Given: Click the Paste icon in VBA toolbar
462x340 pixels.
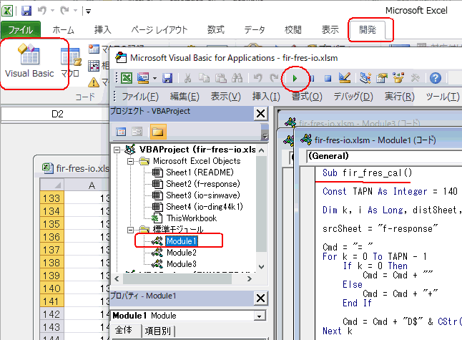Looking at the screenshot, I should 221,78.
